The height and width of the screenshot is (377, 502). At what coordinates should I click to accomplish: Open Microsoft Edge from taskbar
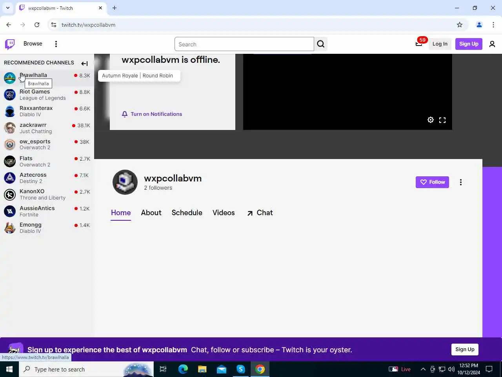point(183,369)
